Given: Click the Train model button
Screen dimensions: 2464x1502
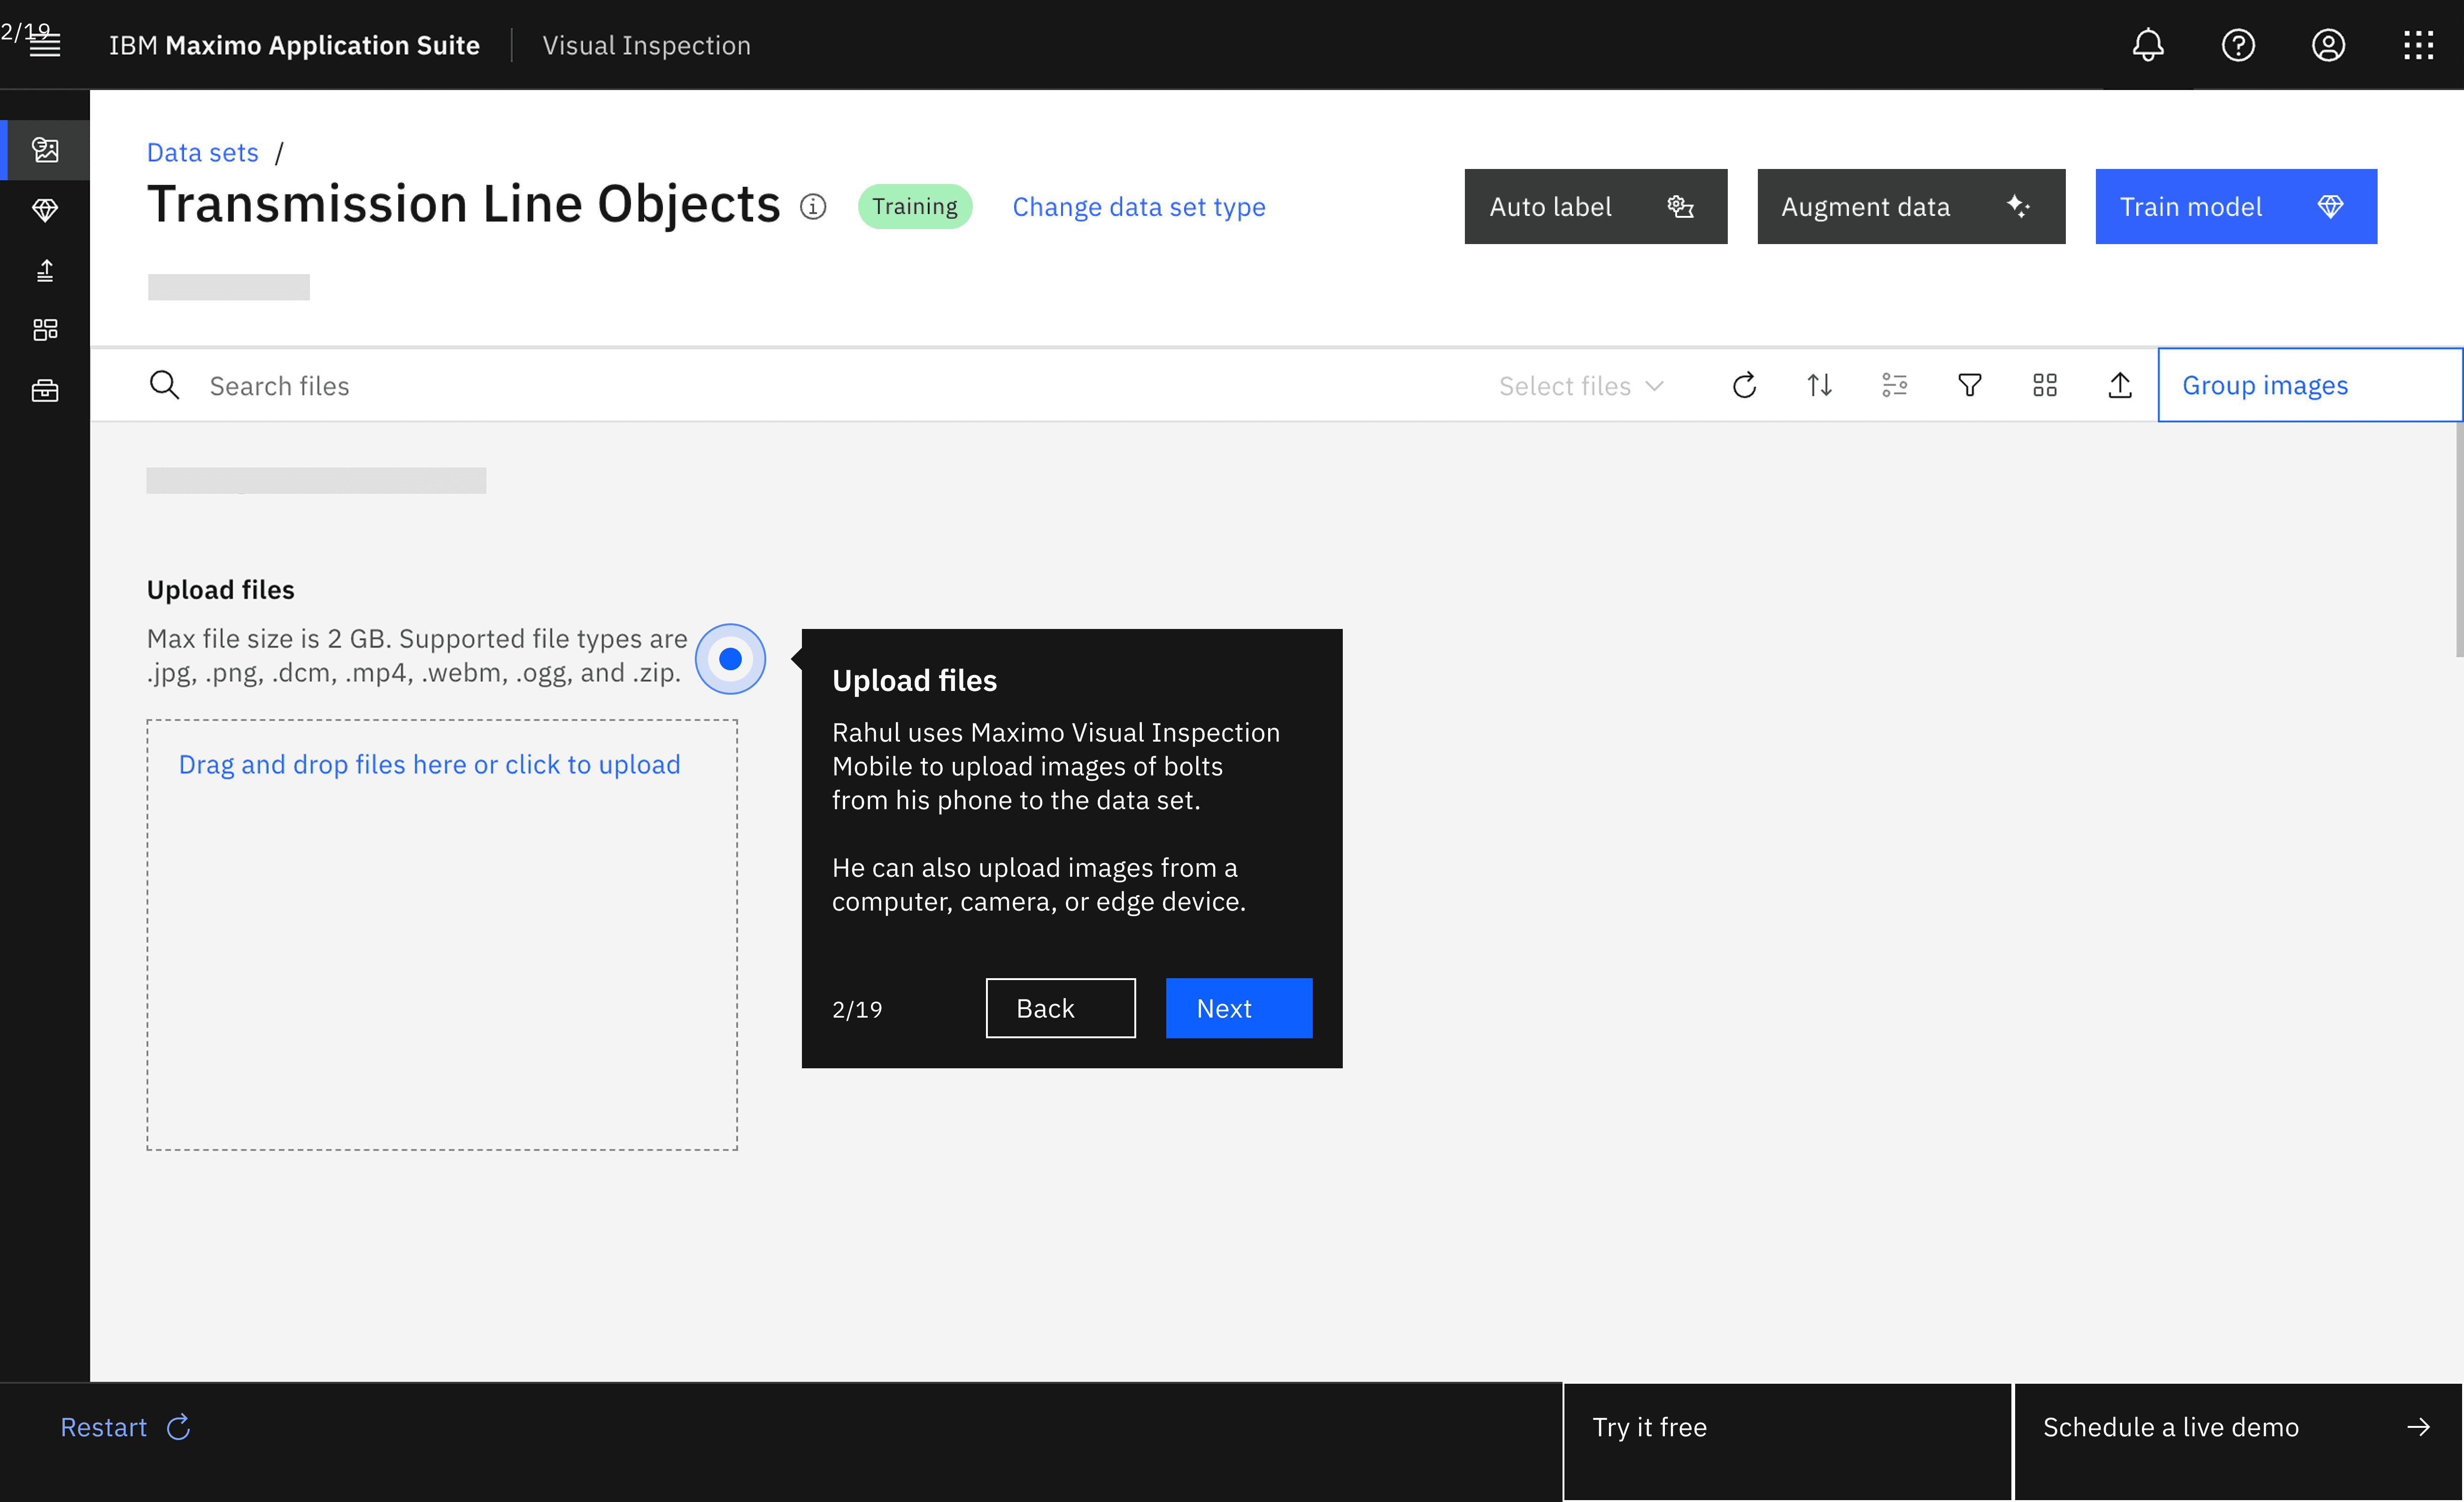Looking at the screenshot, I should tap(2235, 207).
